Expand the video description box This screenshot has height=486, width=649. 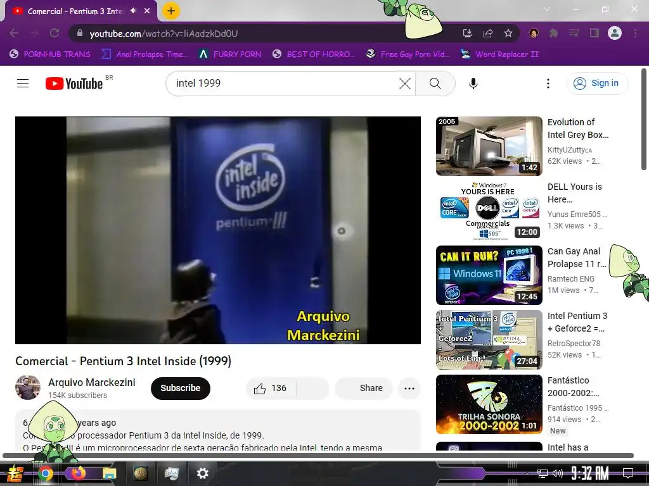click(218, 430)
